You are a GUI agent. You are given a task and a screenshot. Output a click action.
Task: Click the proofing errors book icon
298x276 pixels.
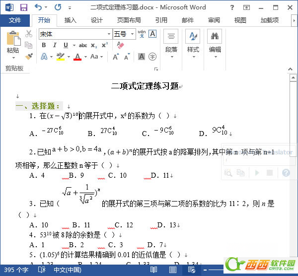click(x=42, y=270)
